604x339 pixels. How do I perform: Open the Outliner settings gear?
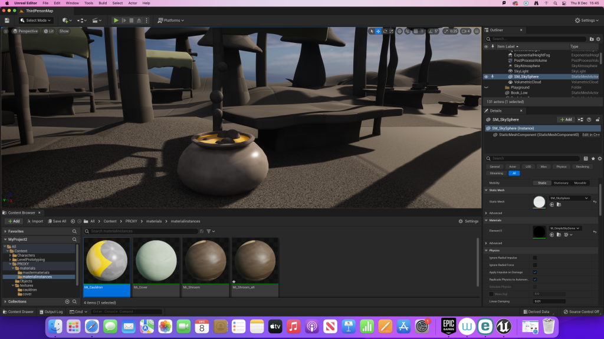pos(598,39)
